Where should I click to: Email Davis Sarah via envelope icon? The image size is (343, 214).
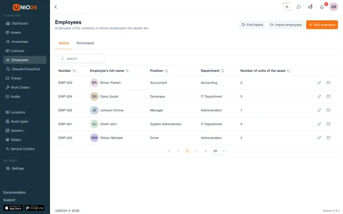(328, 97)
